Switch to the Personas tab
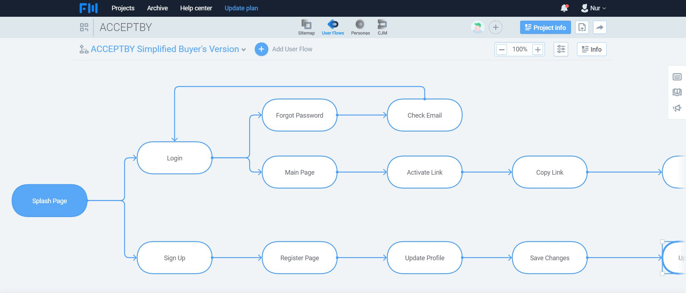 click(x=360, y=27)
